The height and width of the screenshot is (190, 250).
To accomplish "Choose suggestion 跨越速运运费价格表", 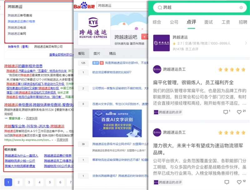I will coord(21,22).
